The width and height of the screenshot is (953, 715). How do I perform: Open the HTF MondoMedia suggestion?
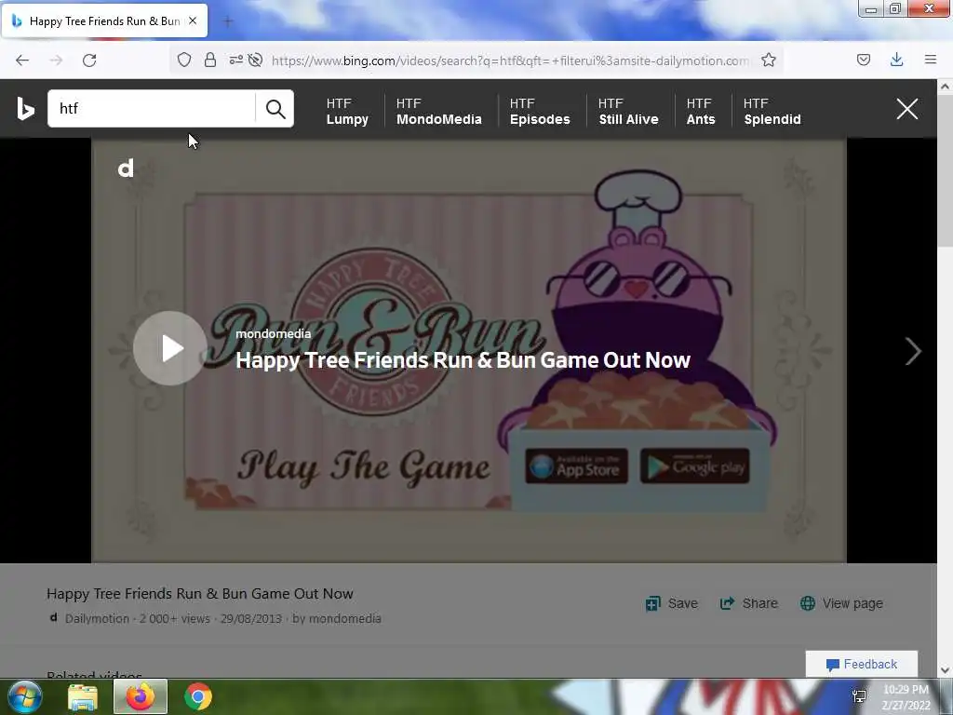[x=439, y=112]
